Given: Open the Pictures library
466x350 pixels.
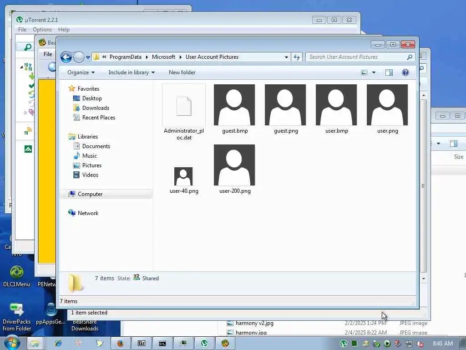Looking at the screenshot, I should pyautogui.click(x=91, y=165).
